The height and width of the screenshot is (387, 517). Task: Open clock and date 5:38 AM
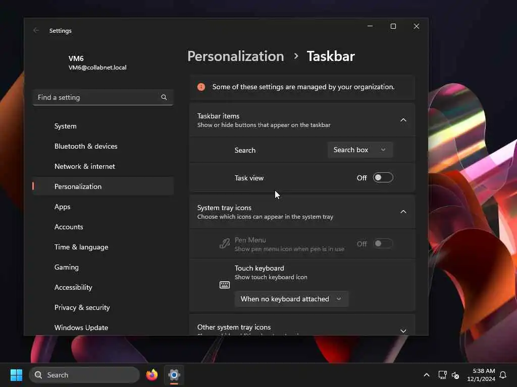click(x=481, y=375)
